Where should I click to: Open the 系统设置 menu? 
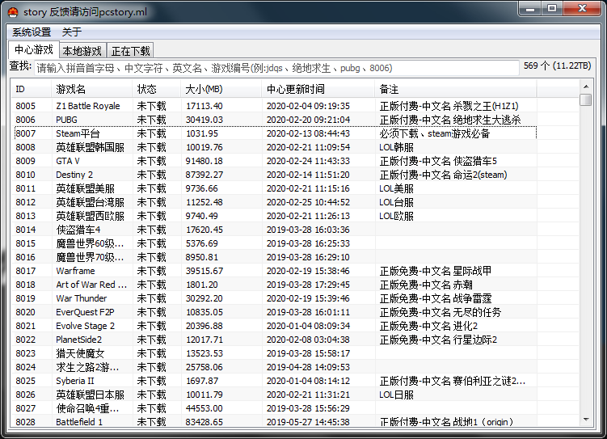coord(32,32)
